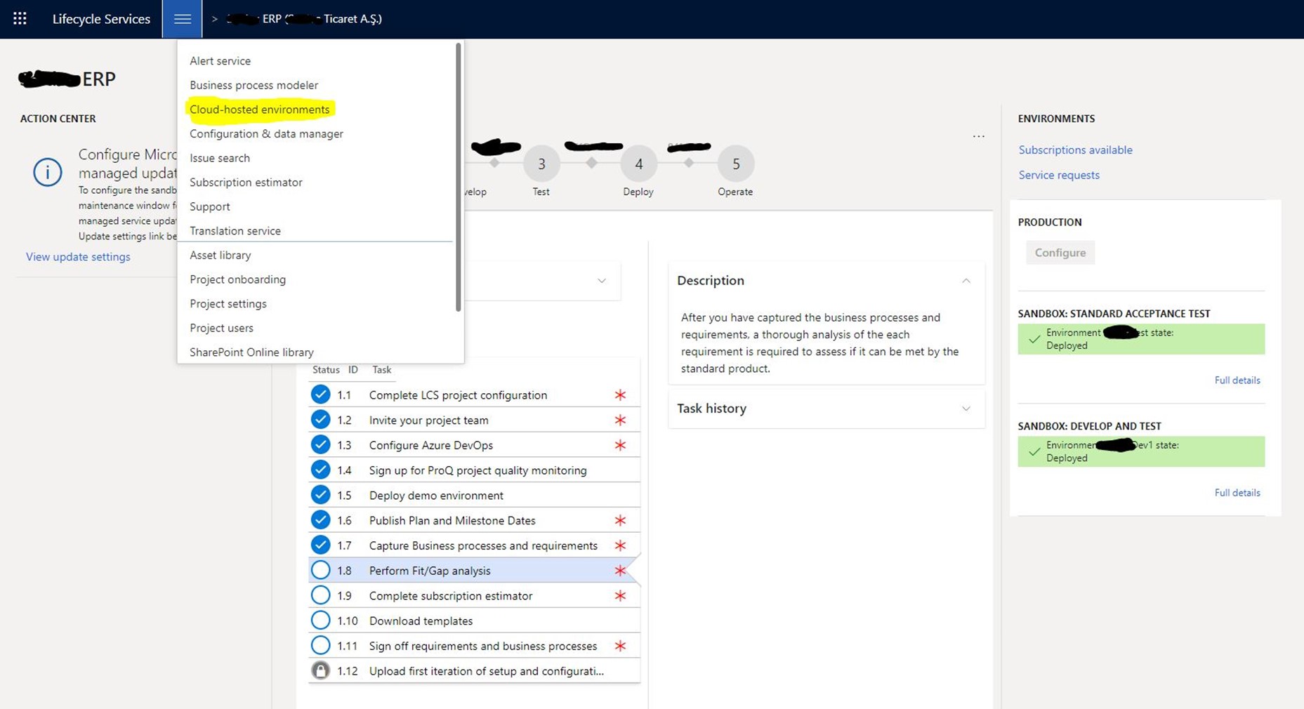This screenshot has height=709, width=1304.
Task: Select task row Upload first iteration of setup
Action: (474, 671)
